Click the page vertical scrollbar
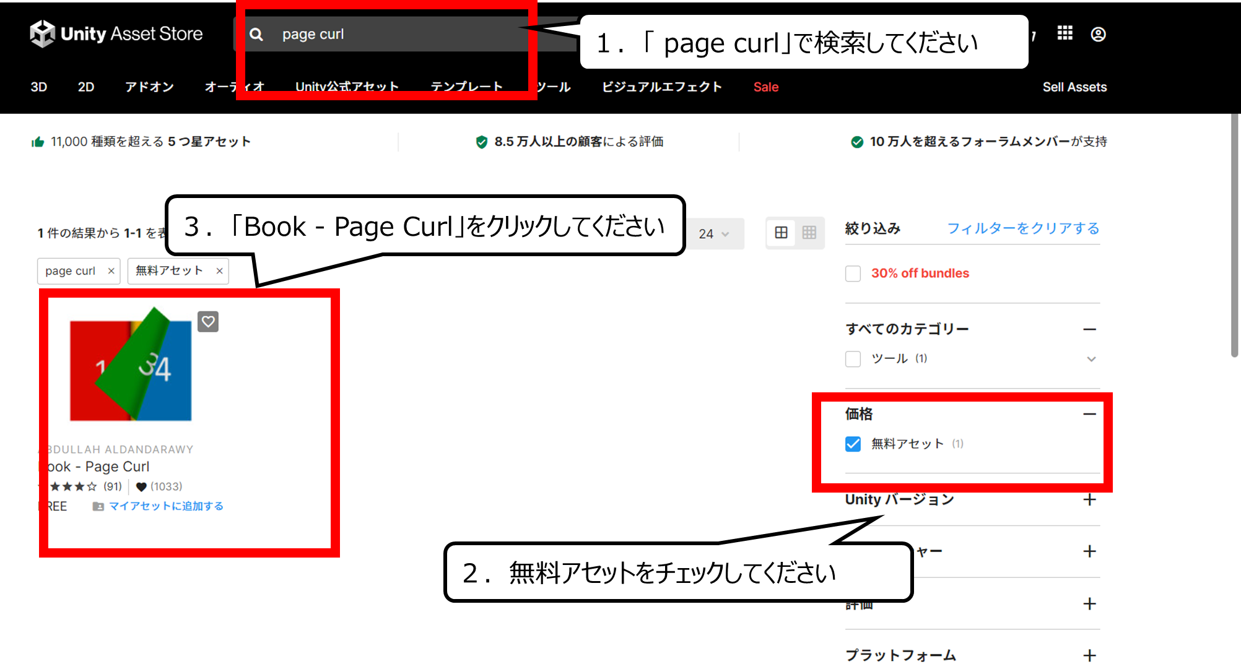Viewport: 1241px width, 664px height. [1234, 235]
